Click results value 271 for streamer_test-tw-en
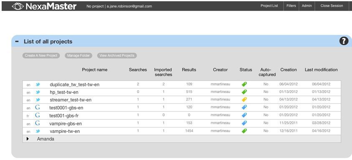 click(189, 99)
